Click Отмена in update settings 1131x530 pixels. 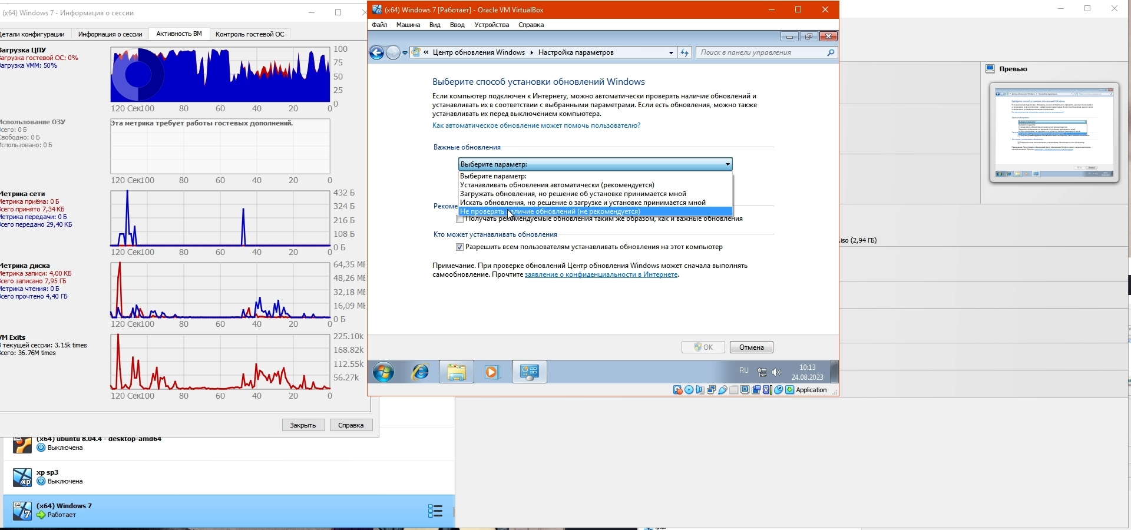[752, 347]
